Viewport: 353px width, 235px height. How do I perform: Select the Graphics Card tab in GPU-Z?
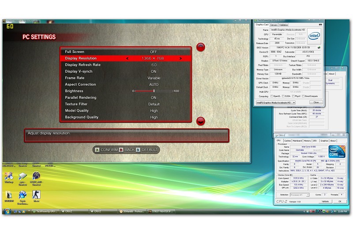[x=262, y=25]
